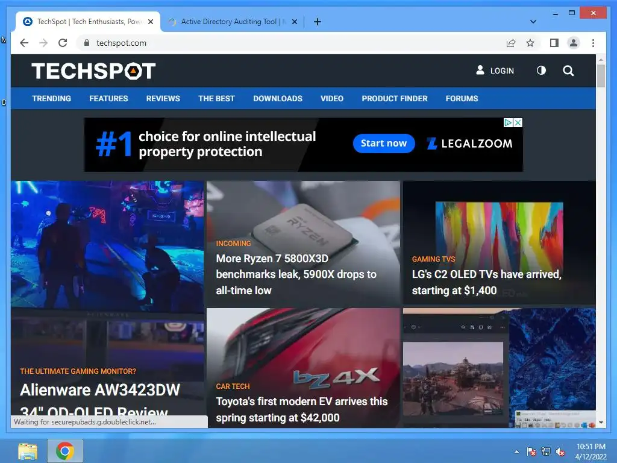
Task: Share this page via share icon
Action: [x=511, y=43]
